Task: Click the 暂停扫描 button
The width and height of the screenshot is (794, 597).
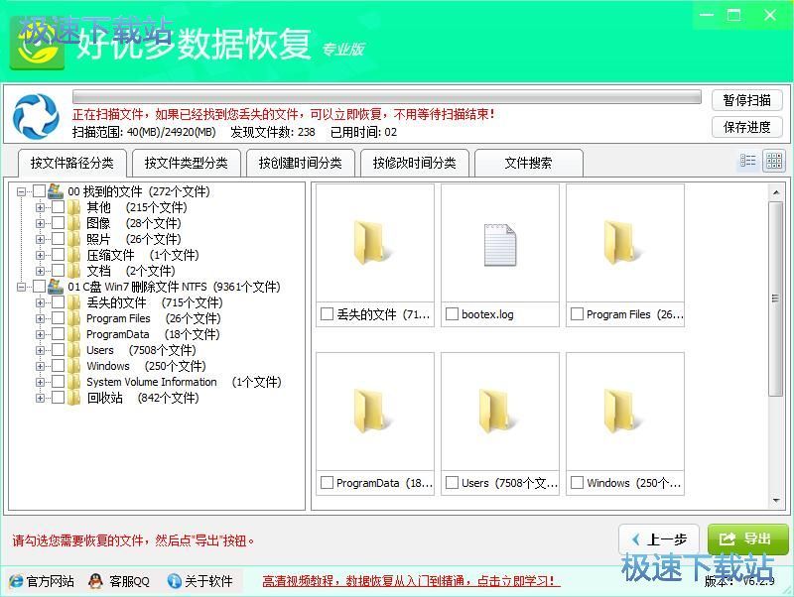Action: click(747, 100)
